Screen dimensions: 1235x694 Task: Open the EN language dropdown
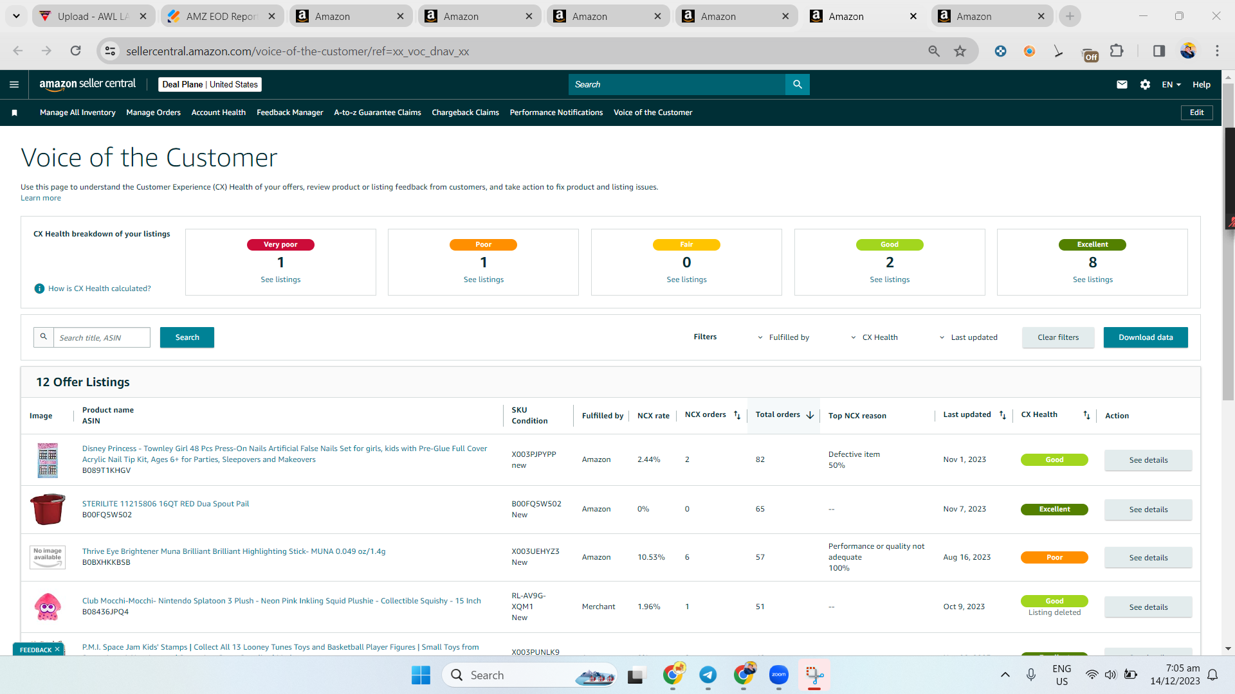tap(1171, 84)
